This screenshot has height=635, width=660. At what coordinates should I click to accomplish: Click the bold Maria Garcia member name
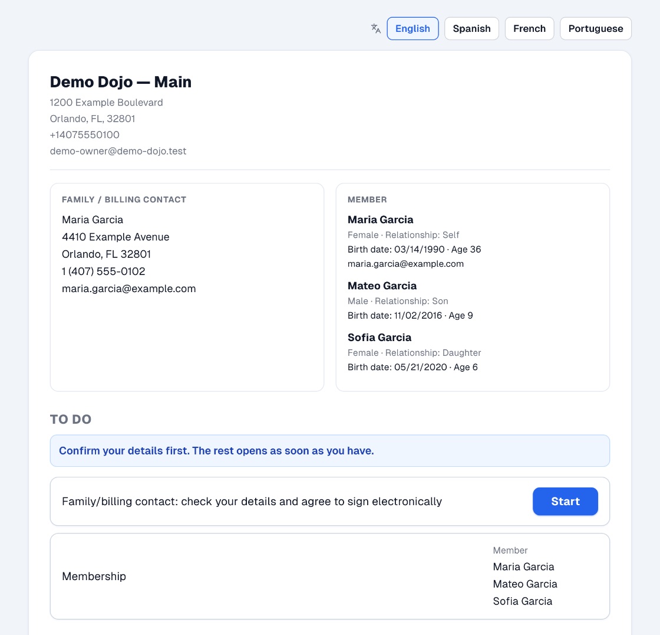(x=381, y=220)
